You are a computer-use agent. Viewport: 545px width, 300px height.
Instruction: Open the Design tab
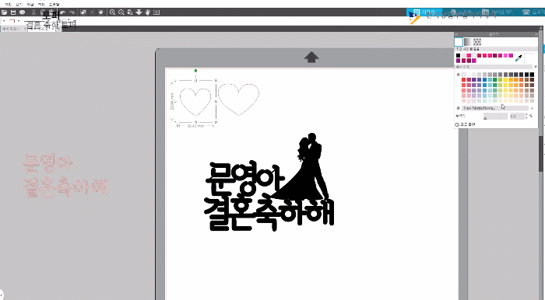(424, 12)
